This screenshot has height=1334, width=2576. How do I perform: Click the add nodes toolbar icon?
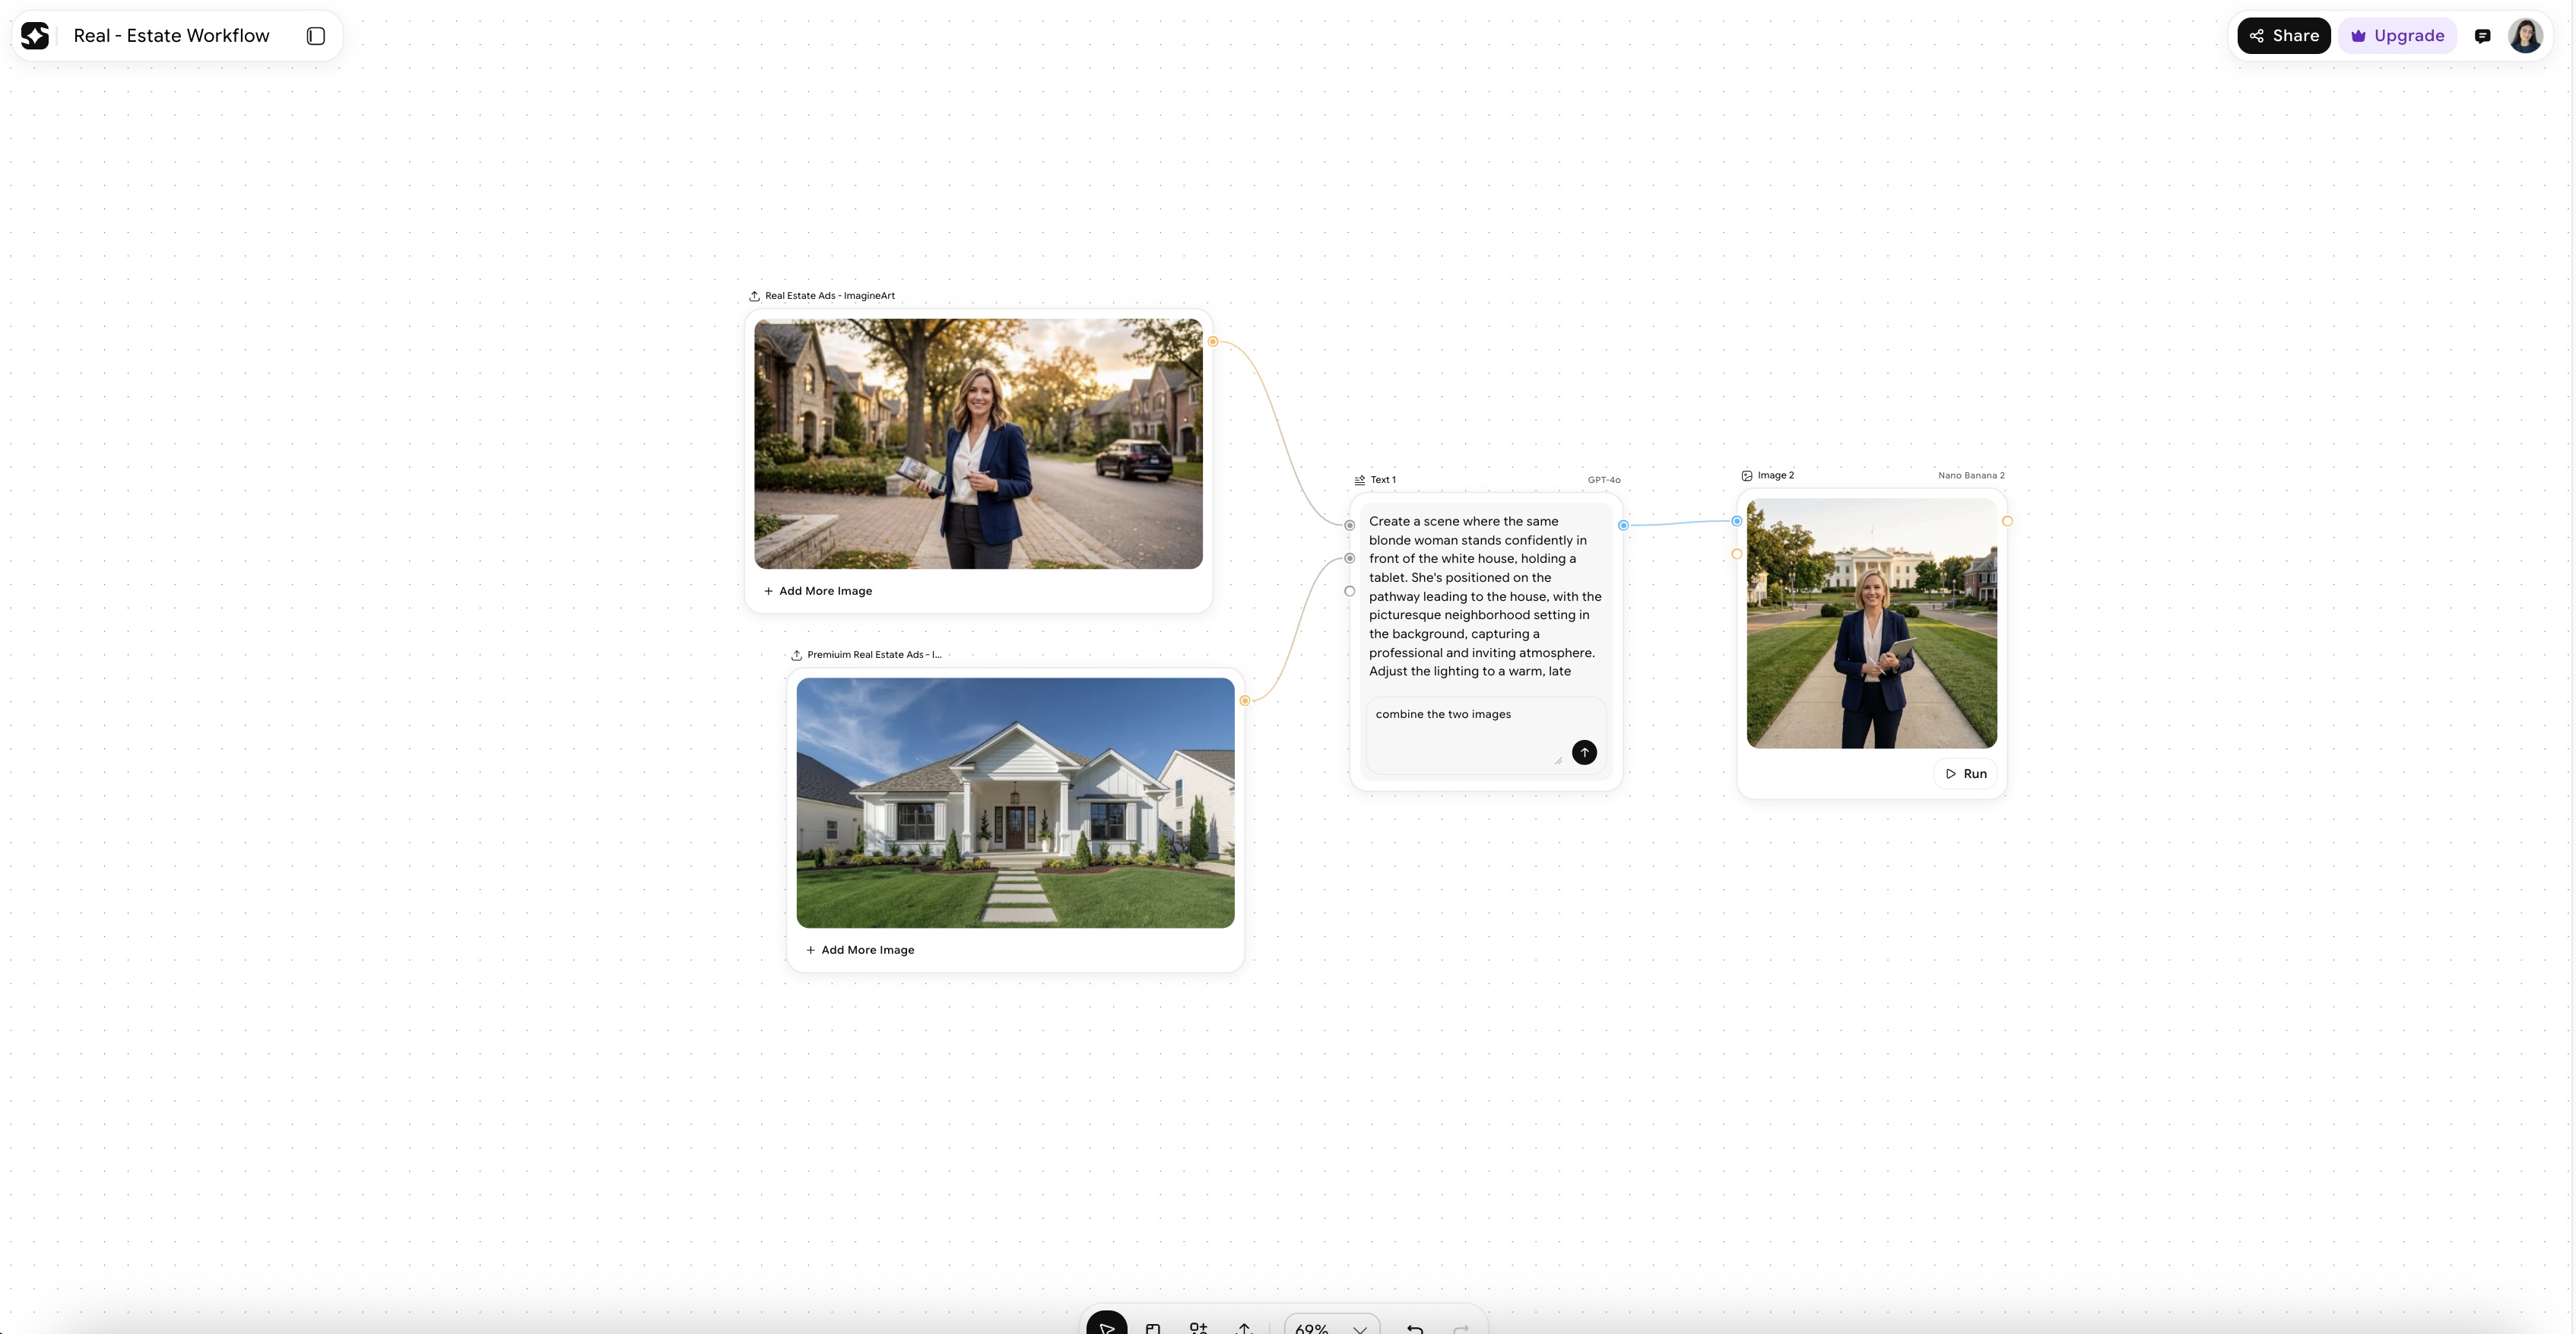click(1198, 1327)
